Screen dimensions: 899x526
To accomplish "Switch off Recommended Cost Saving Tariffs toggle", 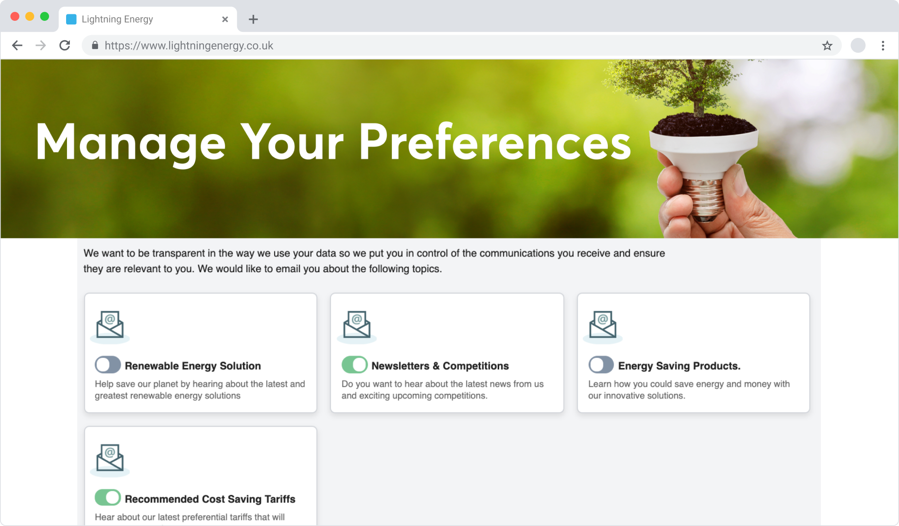I will pos(108,498).
